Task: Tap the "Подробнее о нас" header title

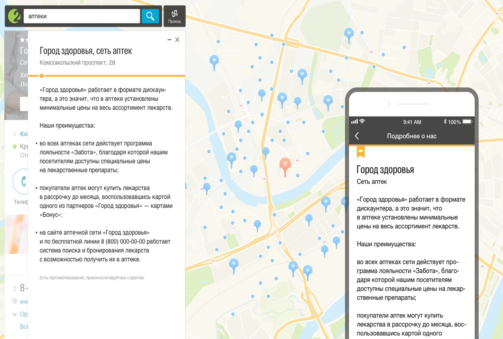Action: [412, 136]
